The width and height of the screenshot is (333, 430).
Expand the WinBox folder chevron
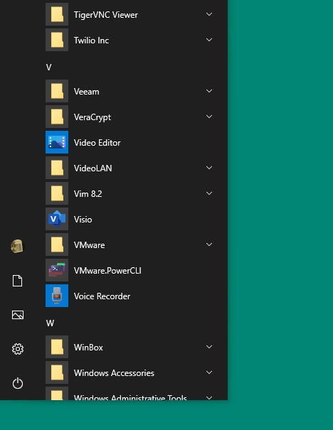[x=209, y=347]
